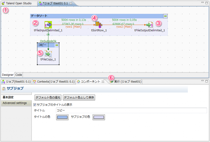The height and width of the screenshot is (142, 210).
Task: Click the デフォルト色の復元 button
Action: [x=48, y=97]
